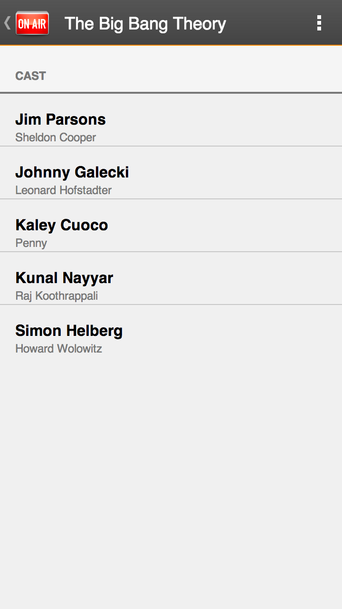Open the three-dot overflow menu
This screenshot has height=609, width=342.
tap(319, 23)
